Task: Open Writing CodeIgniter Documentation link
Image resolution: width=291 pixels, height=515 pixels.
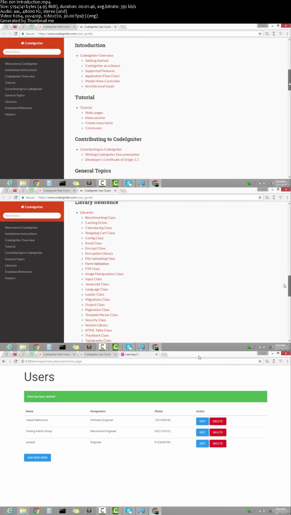Action: 112,154
